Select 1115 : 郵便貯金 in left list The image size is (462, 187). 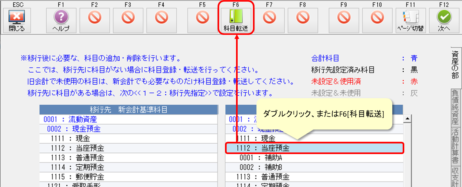128,177
